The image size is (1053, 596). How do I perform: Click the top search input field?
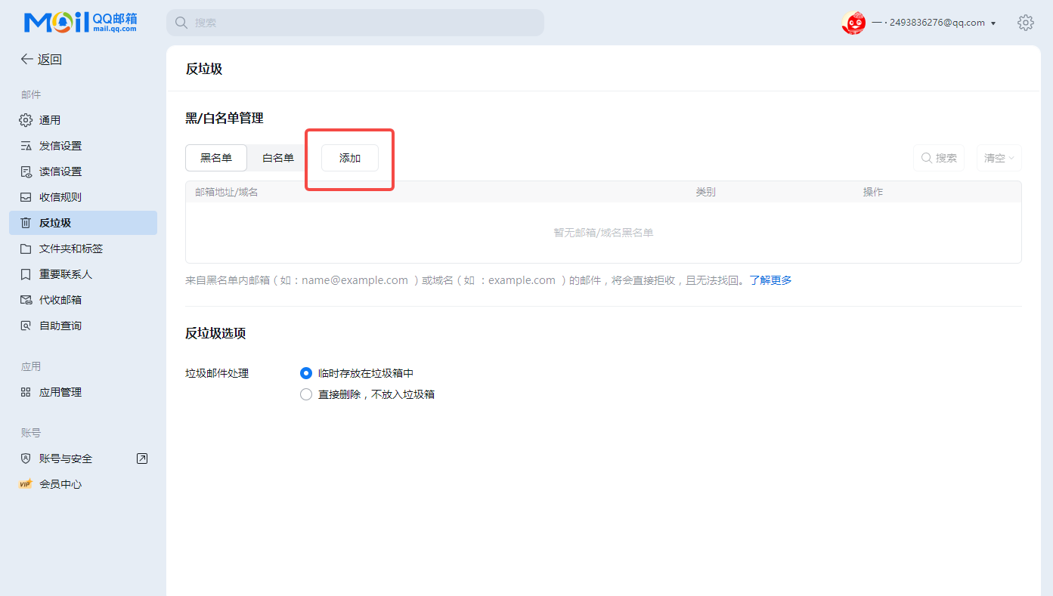pos(355,23)
